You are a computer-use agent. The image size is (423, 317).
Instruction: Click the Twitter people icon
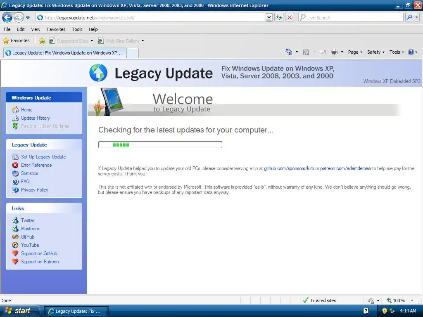pyautogui.click(x=15, y=220)
